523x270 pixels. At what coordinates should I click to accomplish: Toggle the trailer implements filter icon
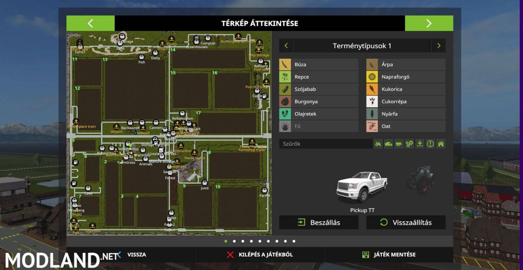tap(399, 144)
